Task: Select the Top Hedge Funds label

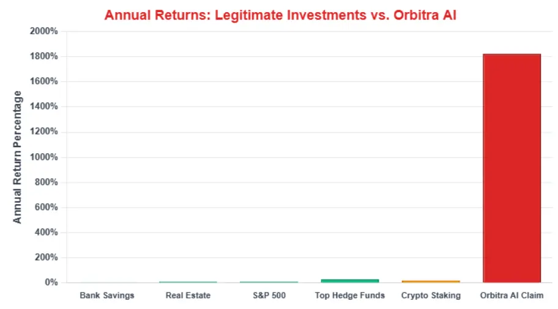Action: pyautogui.click(x=350, y=296)
